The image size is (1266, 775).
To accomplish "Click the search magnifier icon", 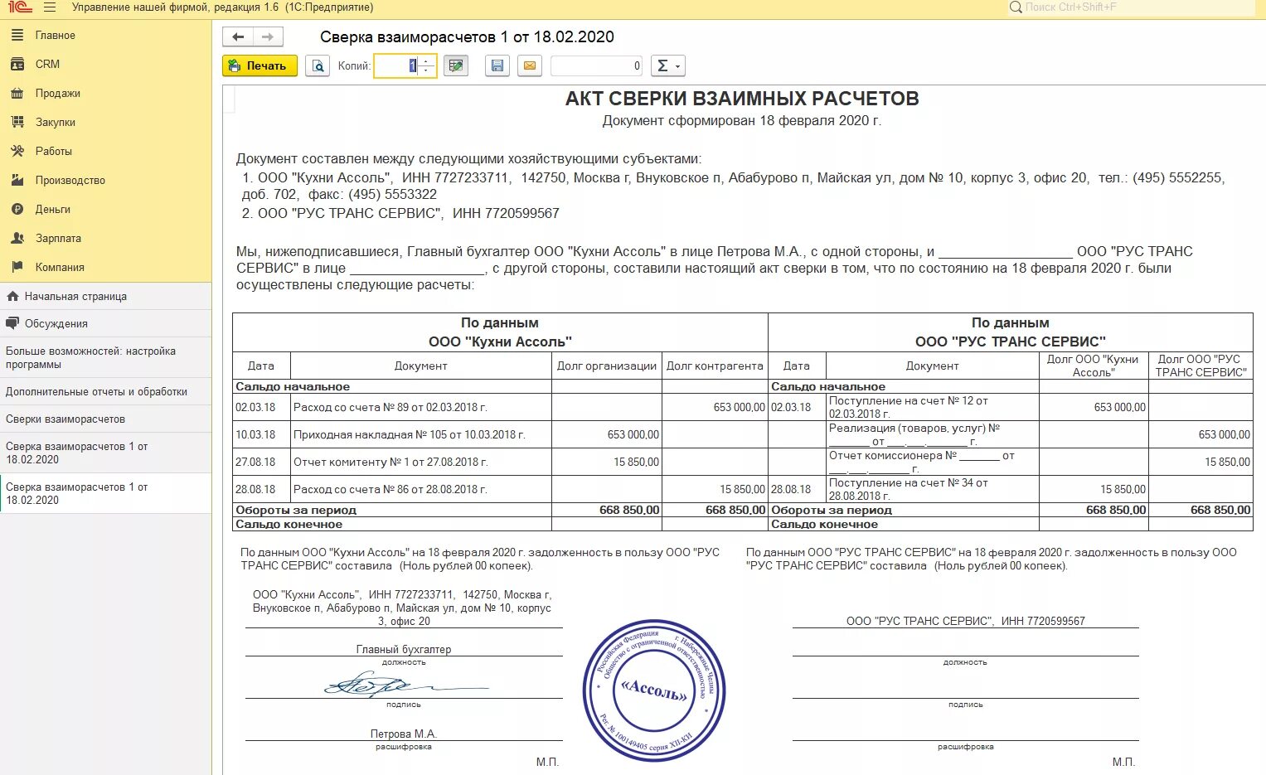I will pyautogui.click(x=1016, y=7).
